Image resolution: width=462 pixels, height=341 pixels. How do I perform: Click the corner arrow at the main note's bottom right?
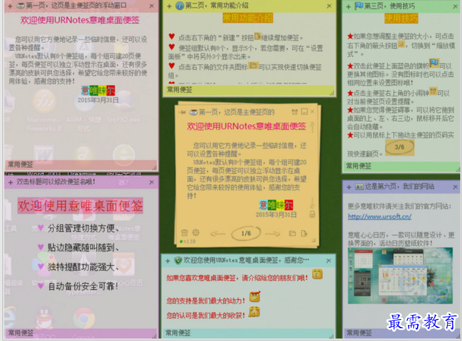click(x=313, y=241)
